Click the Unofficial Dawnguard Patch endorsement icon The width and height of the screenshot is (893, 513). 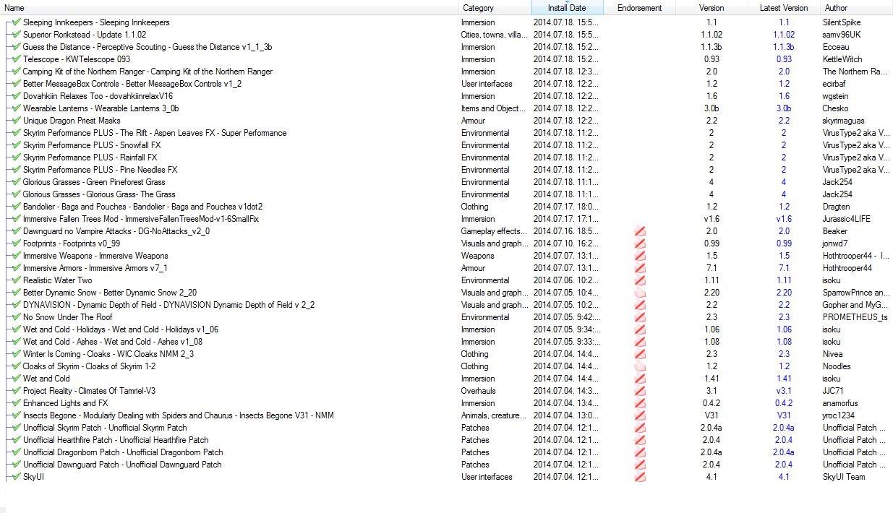coord(639,465)
